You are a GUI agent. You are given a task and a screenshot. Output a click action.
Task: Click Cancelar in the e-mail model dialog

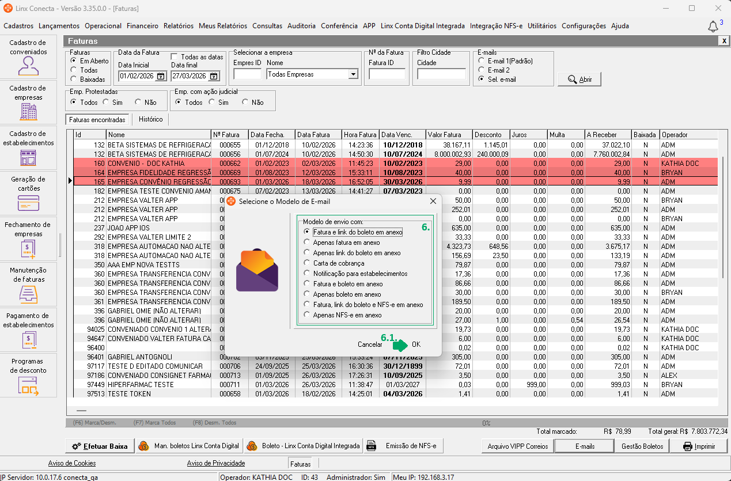coord(370,344)
